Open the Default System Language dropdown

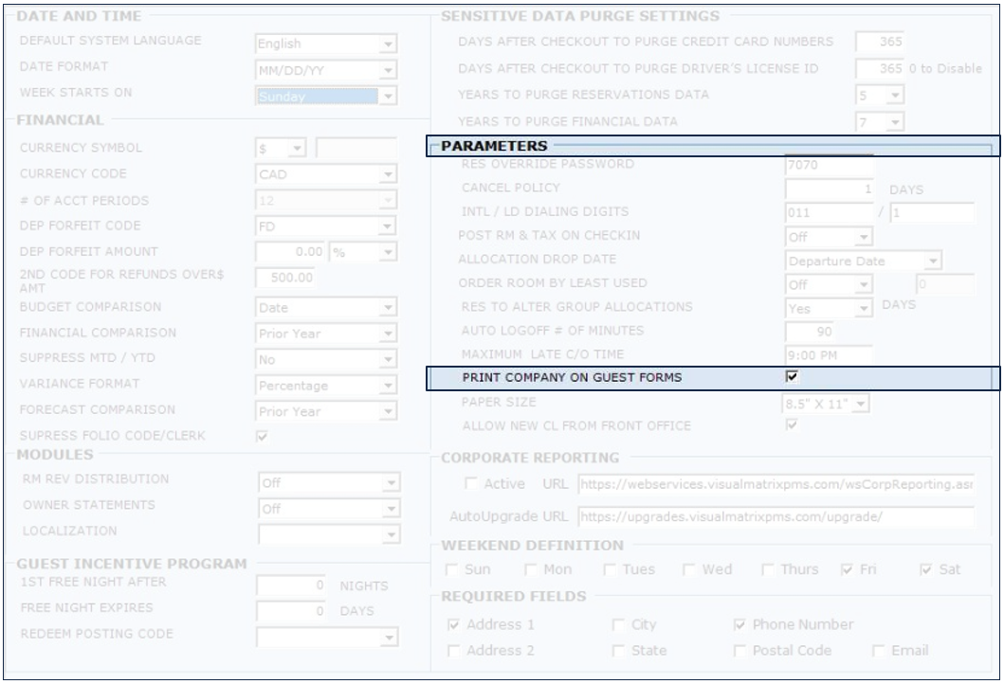[387, 45]
